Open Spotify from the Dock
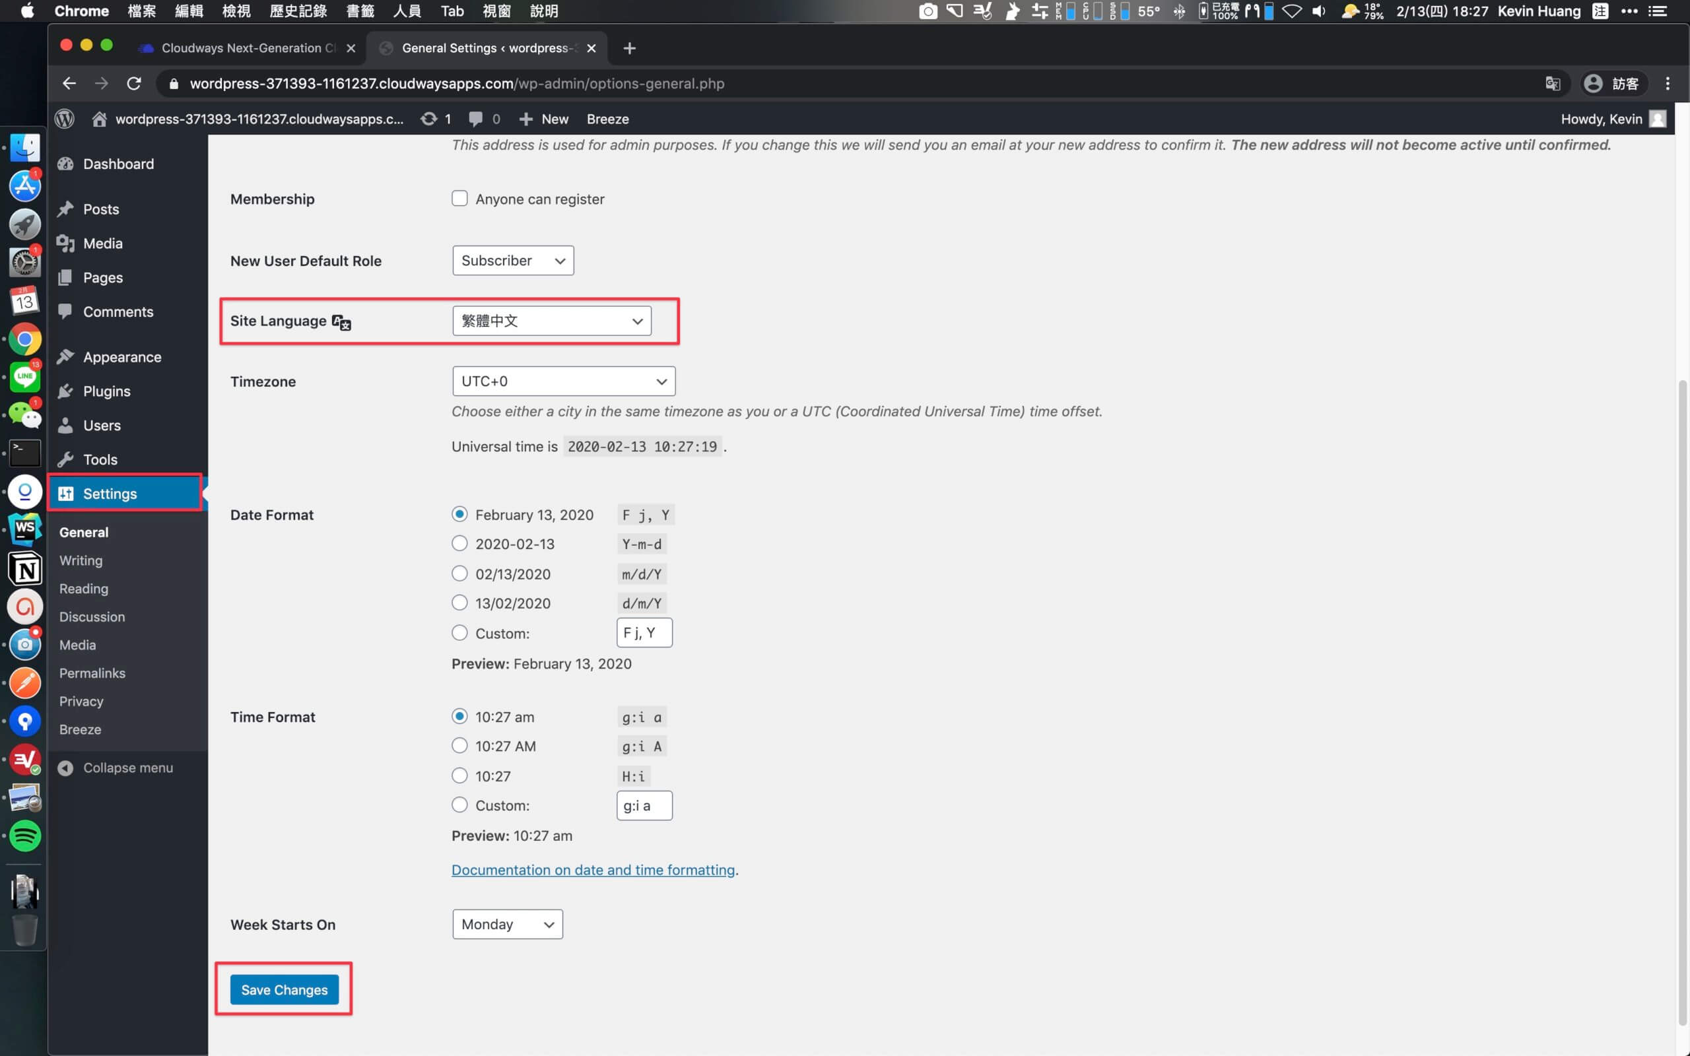Viewport: 1690px width, 1056px height. (25, 836)
